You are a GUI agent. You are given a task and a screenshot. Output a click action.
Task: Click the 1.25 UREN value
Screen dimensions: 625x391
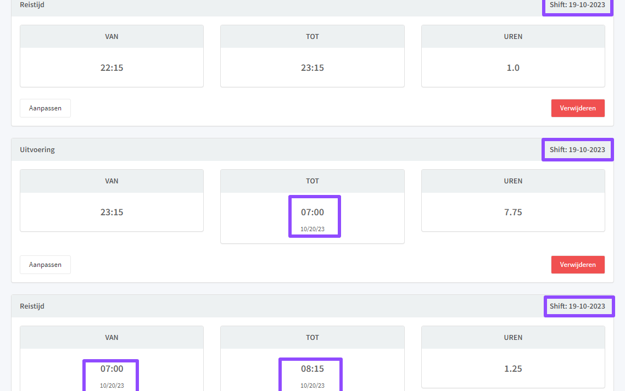(513, 368)
